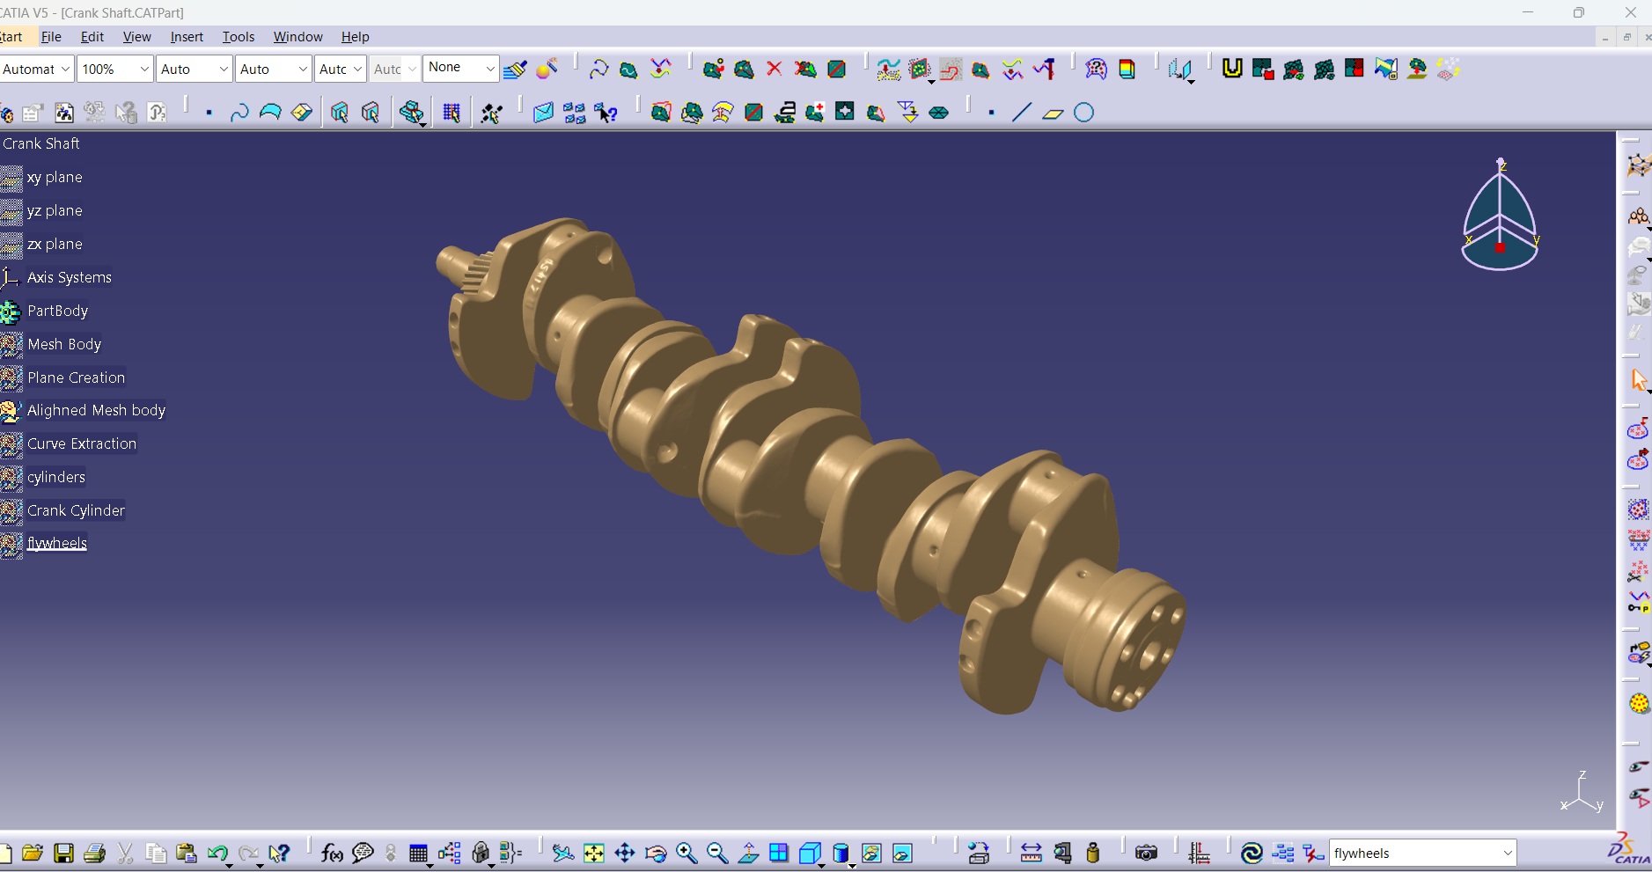Screen dimensions: 1652x872
Task: Open a file with the folder icon
Action: (33, 853)
